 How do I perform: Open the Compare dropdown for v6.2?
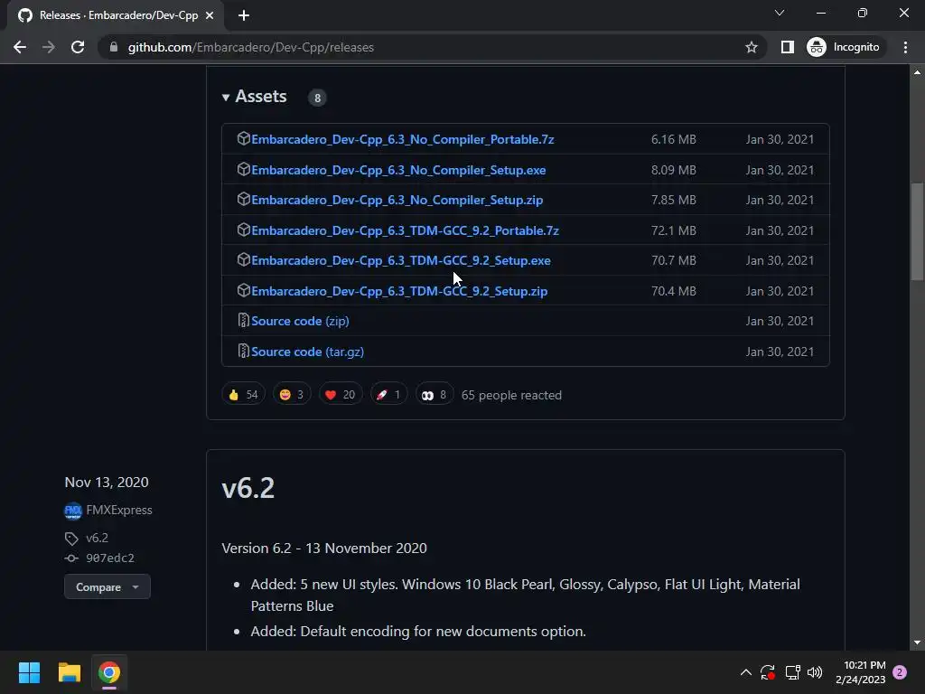[107, 586]
